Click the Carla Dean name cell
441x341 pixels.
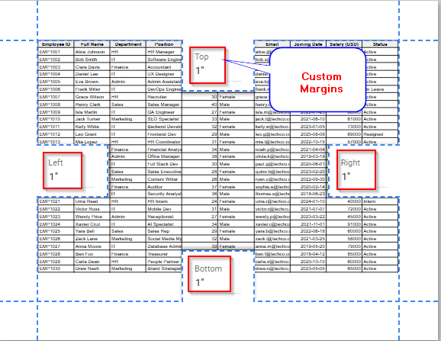[x=92, y=262]
